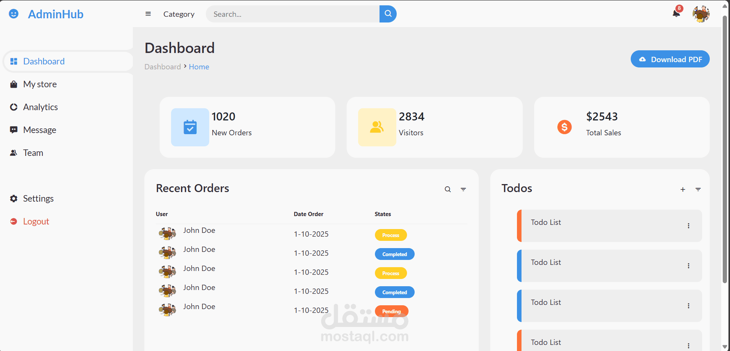Click the blue search magnifier button
This screenshot has width=730, height=351.
coord(388,14)
